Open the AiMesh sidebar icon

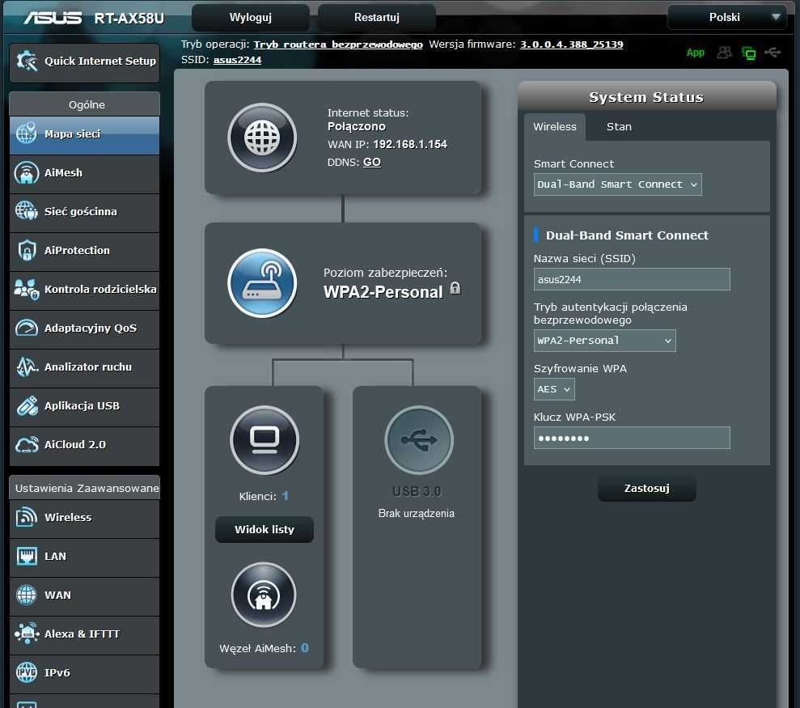26,172
